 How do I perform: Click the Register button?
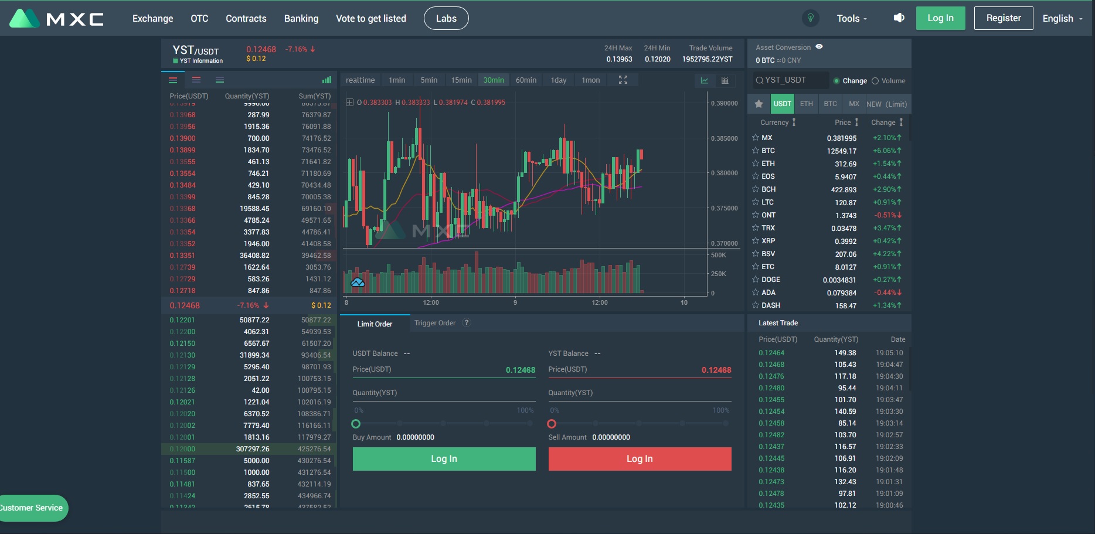(x=1004, y=18)
